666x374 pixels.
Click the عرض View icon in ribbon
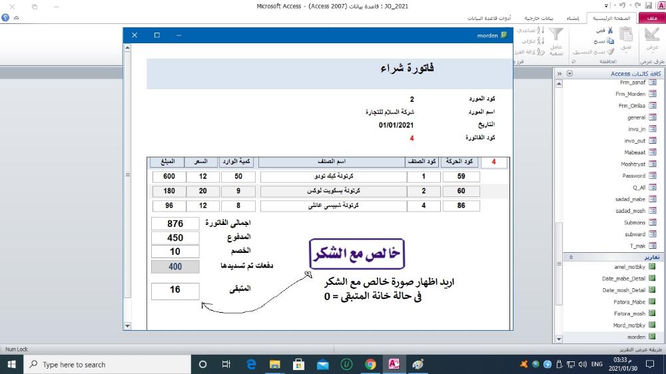pyautogui.click(x=652, y=35)
